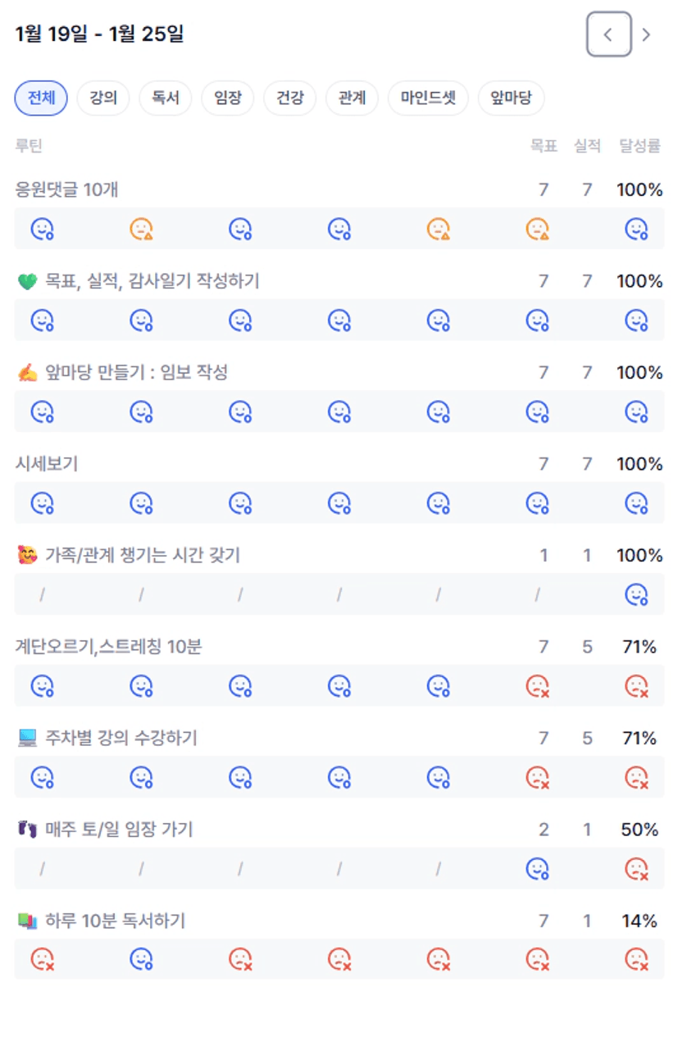Image resolution: width=678 pixels, height=1037 pixels.
Task: Click the blue smiley in 매주 토/일 임장 가기
Action: click(x=537, y=867)
